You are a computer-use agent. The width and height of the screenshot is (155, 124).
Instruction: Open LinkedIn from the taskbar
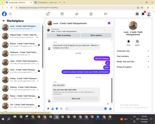98,117
